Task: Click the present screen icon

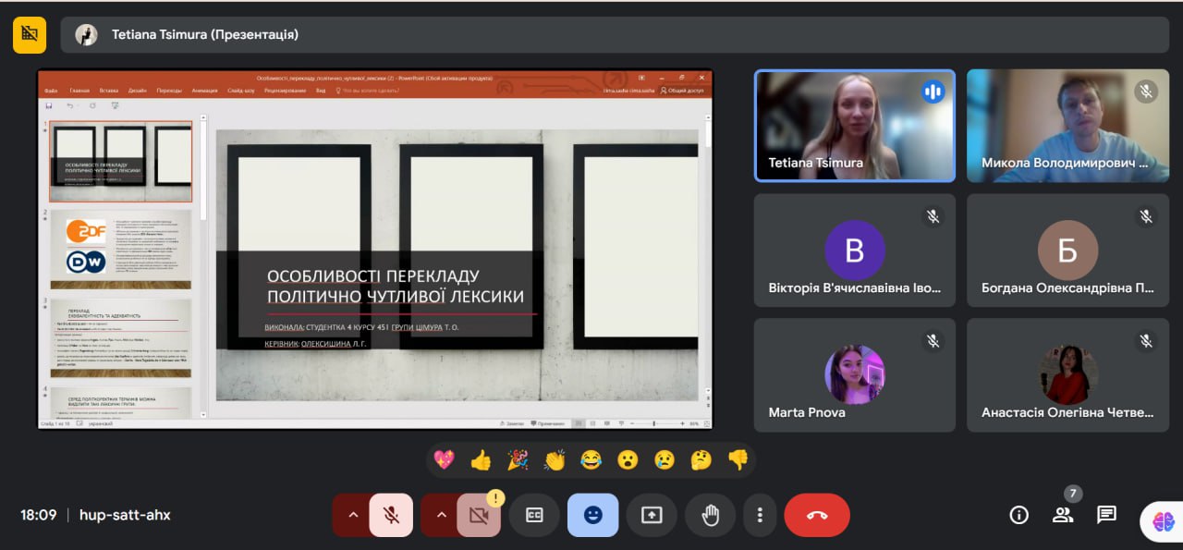Action: [652, 515]
